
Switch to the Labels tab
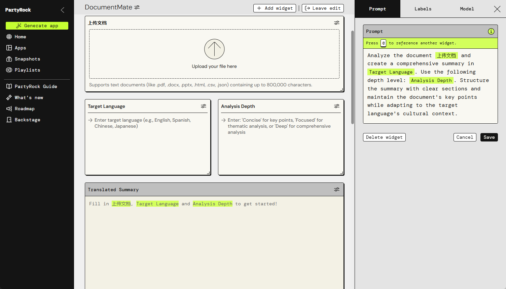point(423,9)
